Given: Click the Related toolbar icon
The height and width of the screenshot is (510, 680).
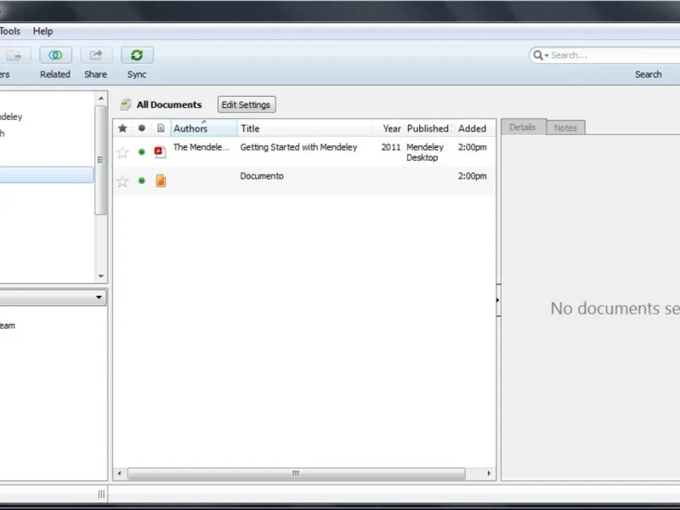Looking at the screenshot, I should pos(55,55).
